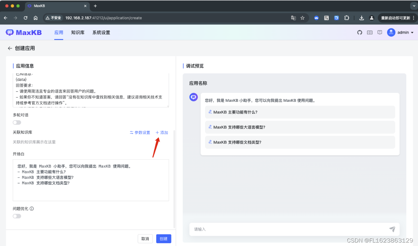The height and width of the screenshot is (246, 418).
Task: Select the edit icon before 'MaxKB 主要功能有什么?'
Action: [210, 112]
